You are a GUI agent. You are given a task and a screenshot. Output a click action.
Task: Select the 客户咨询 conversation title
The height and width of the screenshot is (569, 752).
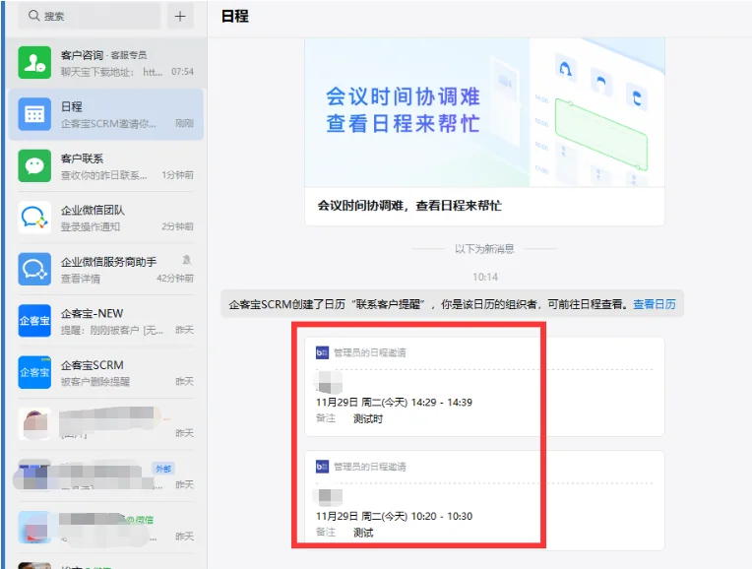pyautogui.click(x=82, y=55)
